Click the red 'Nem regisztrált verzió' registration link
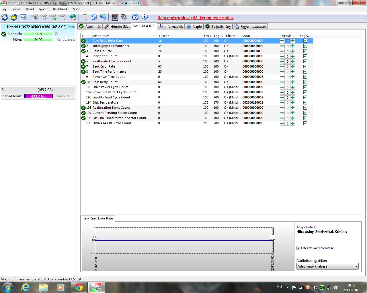The height and width of the screenshot is (293, 367). click(x=196, y=18)
